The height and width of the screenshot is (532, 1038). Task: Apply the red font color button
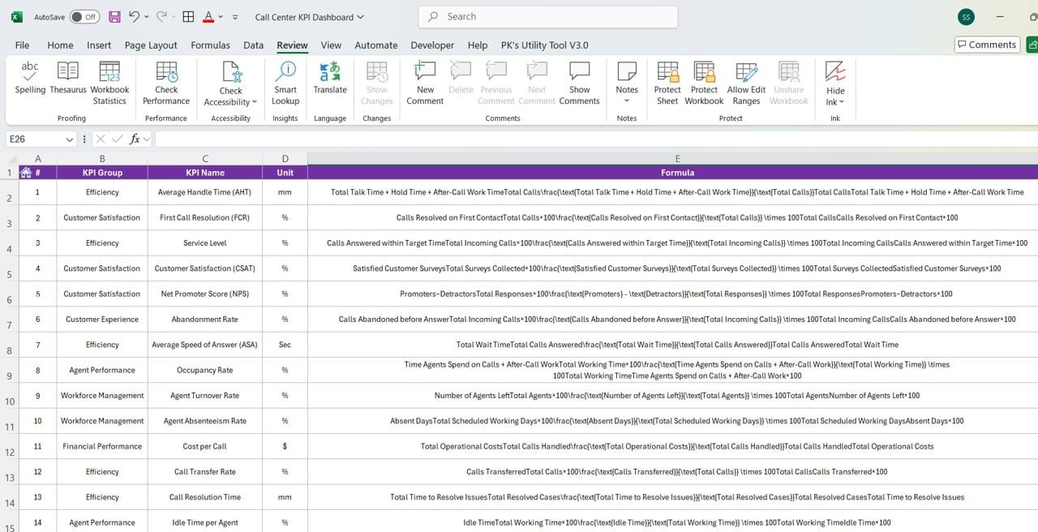click(208, 17)
